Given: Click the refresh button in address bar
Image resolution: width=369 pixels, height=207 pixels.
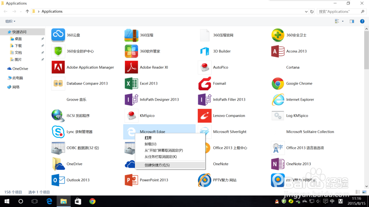Looking at the screenshot, I should [312, 11].
